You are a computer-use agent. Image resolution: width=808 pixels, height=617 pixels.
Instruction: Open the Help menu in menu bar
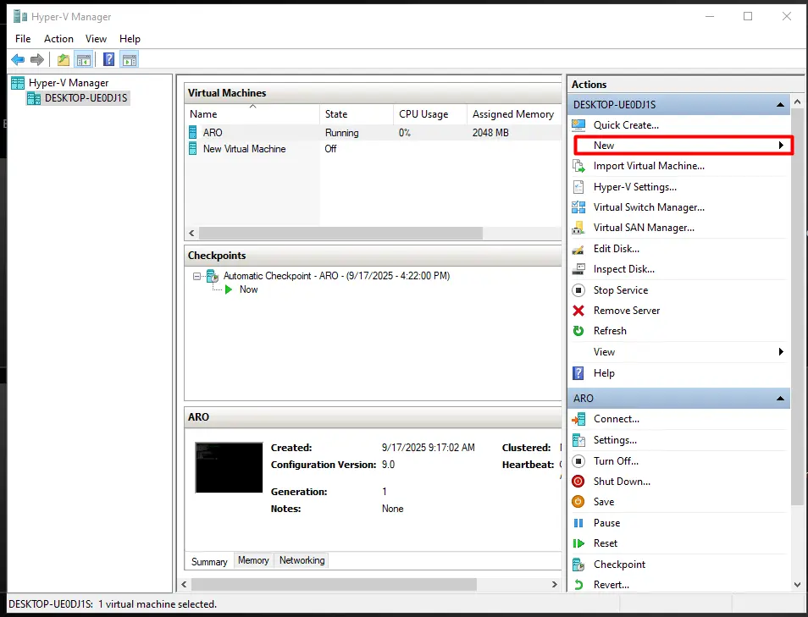(x=130, y=39)
